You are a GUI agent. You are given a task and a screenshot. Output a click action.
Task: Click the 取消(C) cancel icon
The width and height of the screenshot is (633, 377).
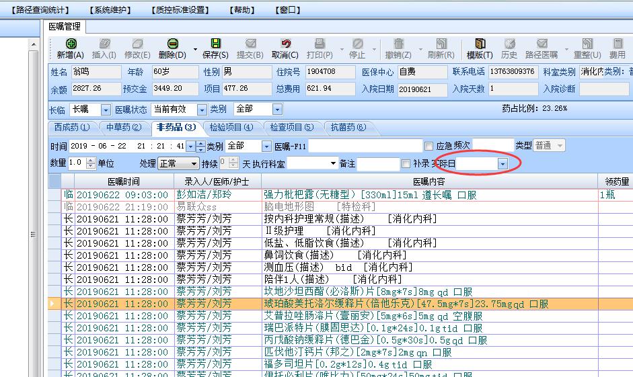285,44
